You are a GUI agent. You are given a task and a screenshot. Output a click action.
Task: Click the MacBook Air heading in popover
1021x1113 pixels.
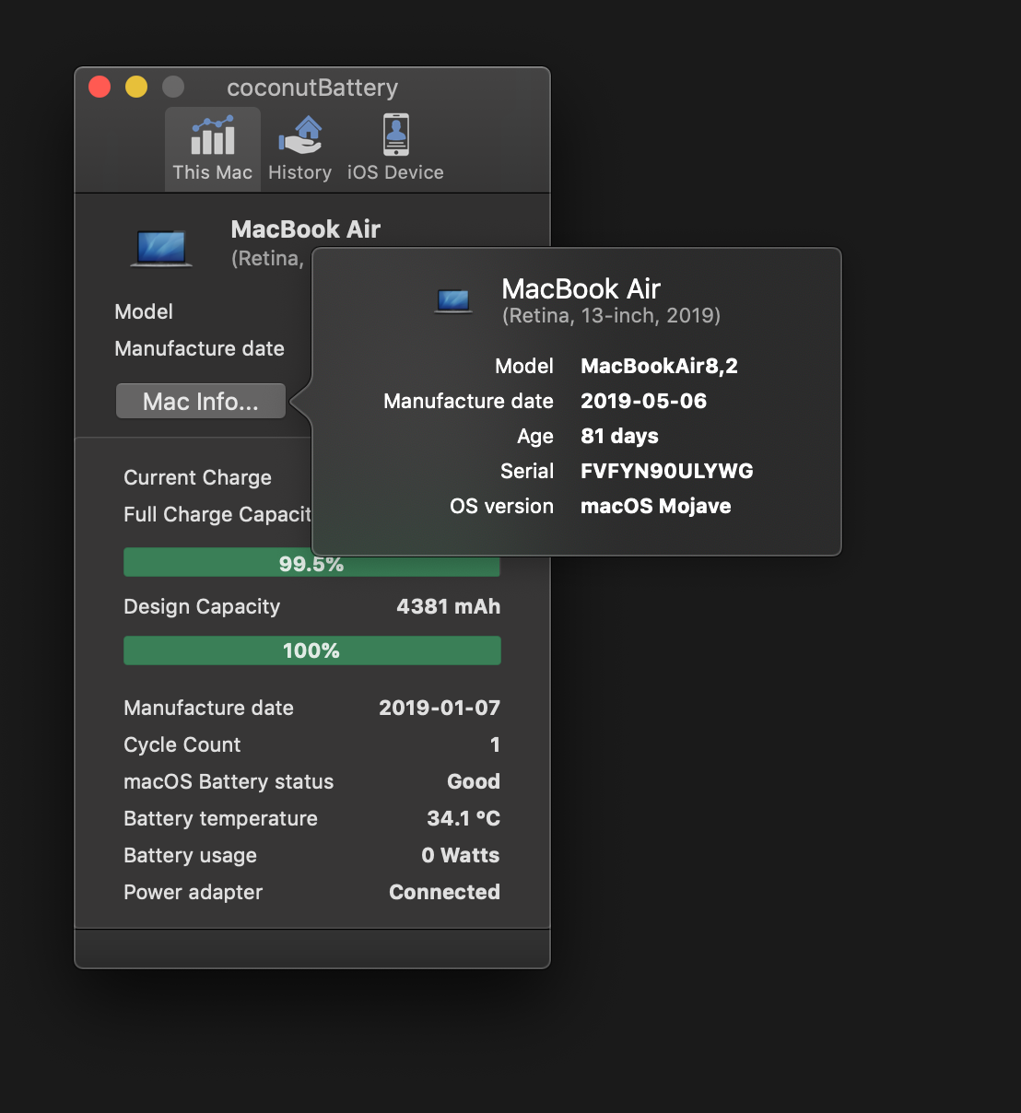581,289
